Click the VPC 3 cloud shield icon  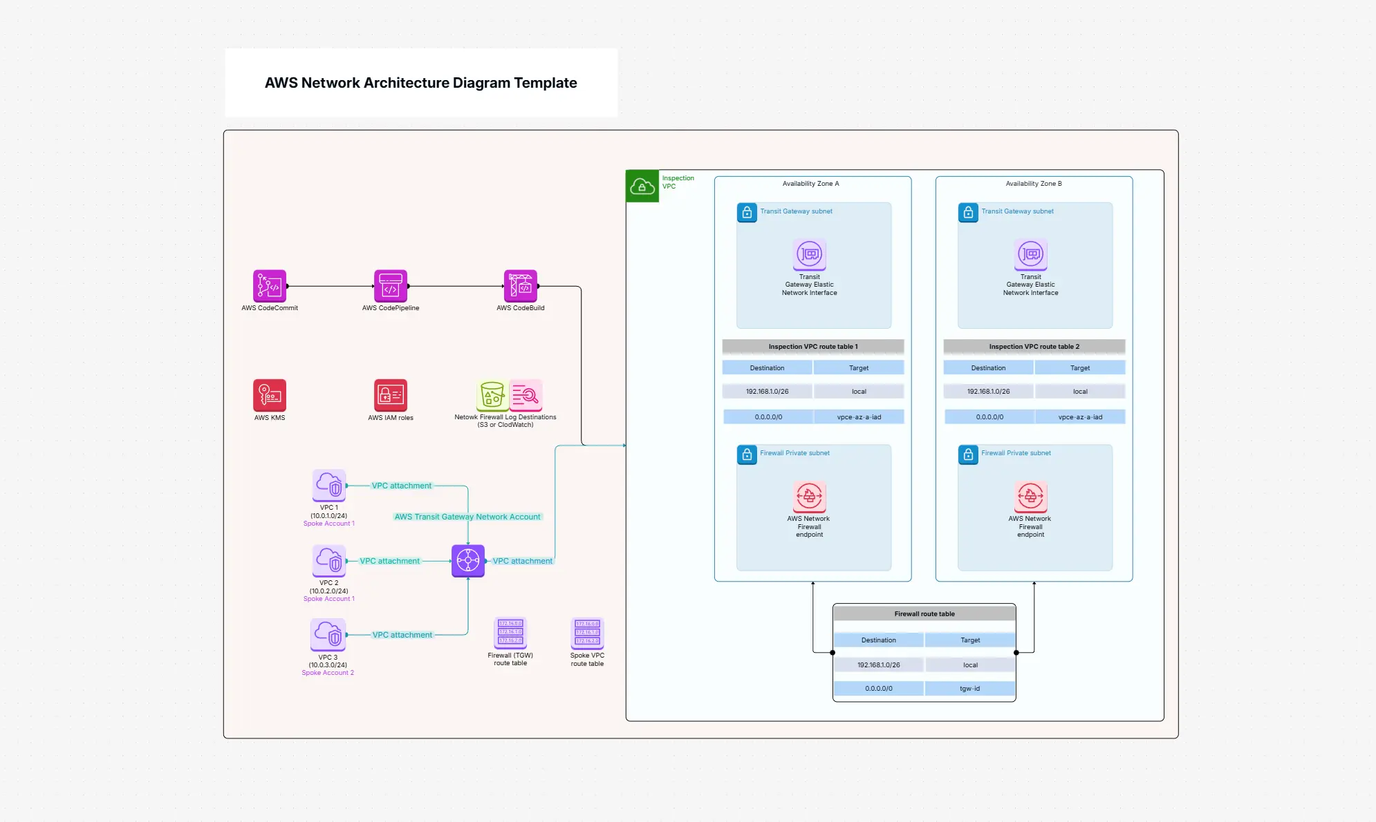[328, 635]
